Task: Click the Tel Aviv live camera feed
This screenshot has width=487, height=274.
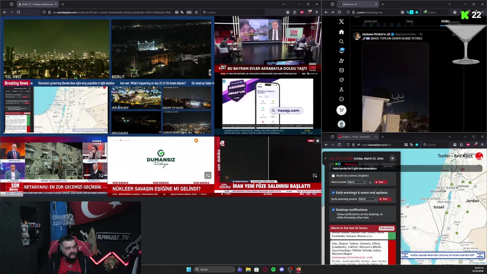Action: click(56, 49)
